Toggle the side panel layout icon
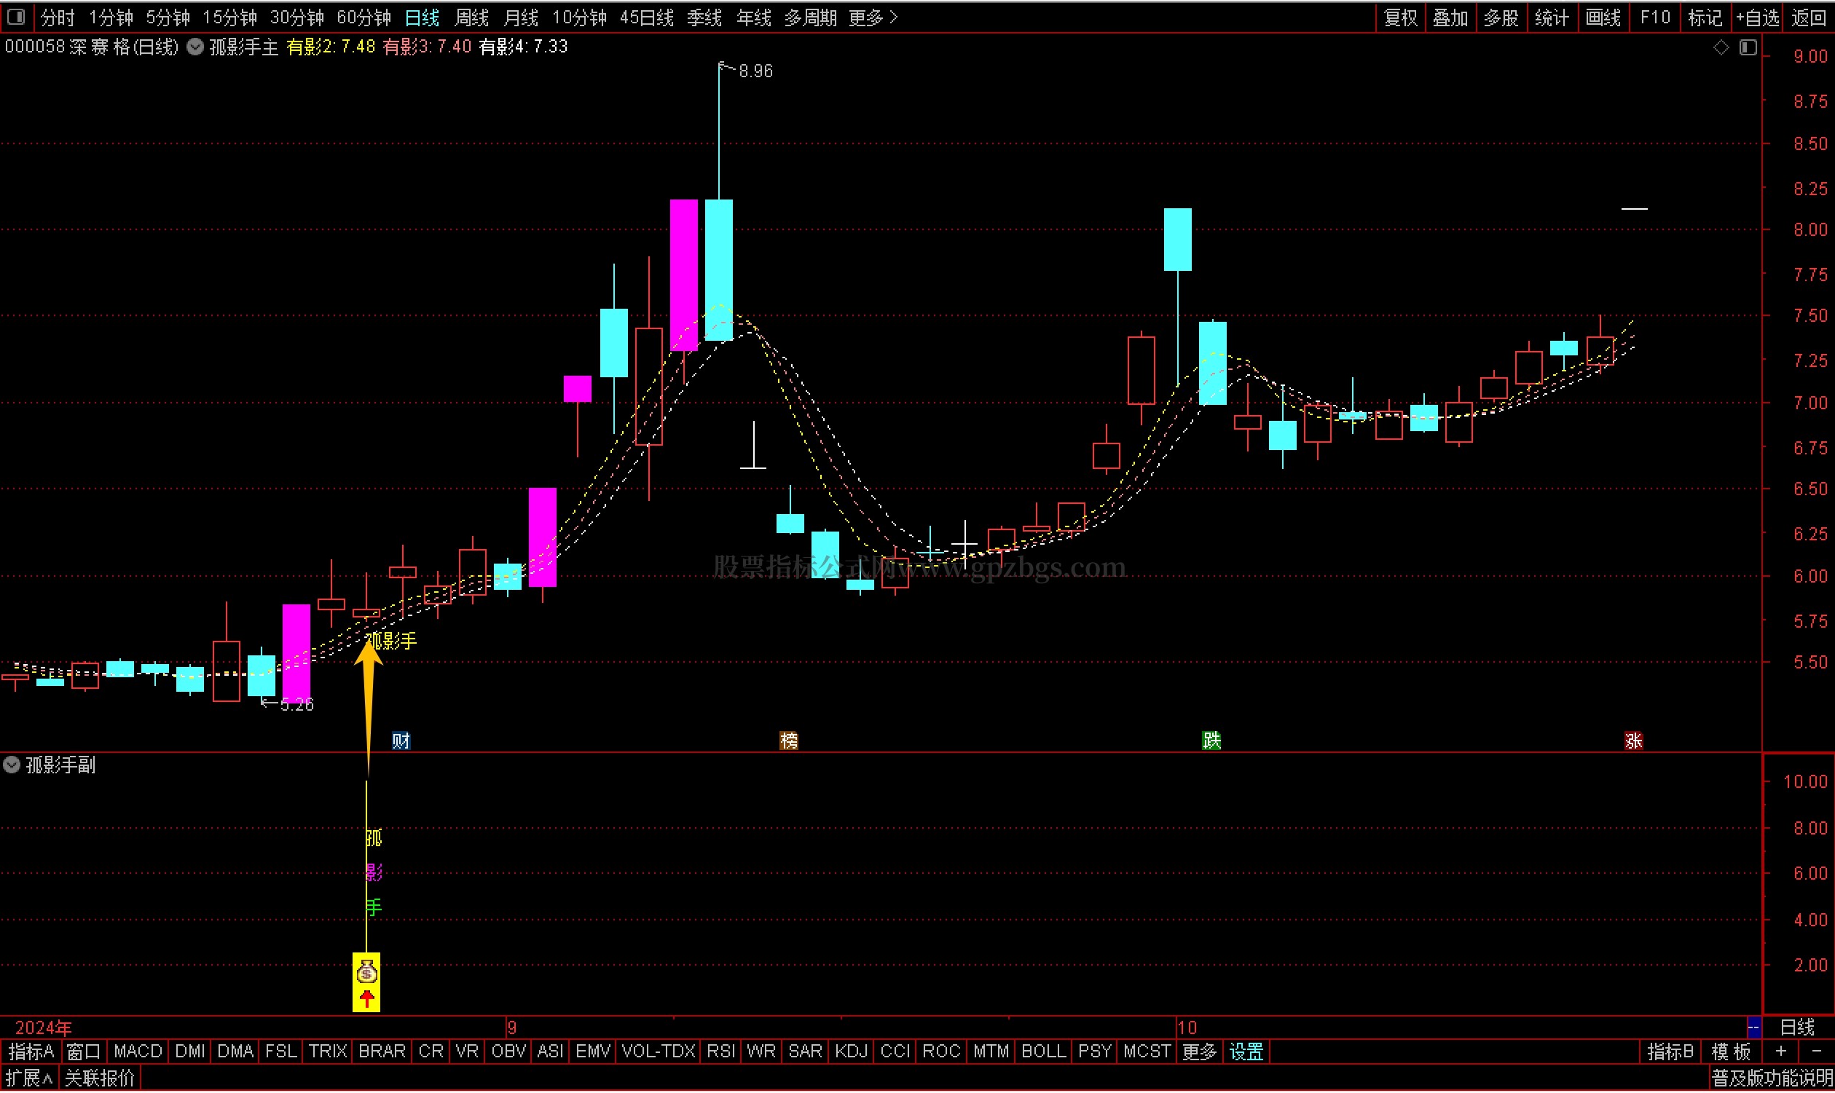 point(1748,48)
